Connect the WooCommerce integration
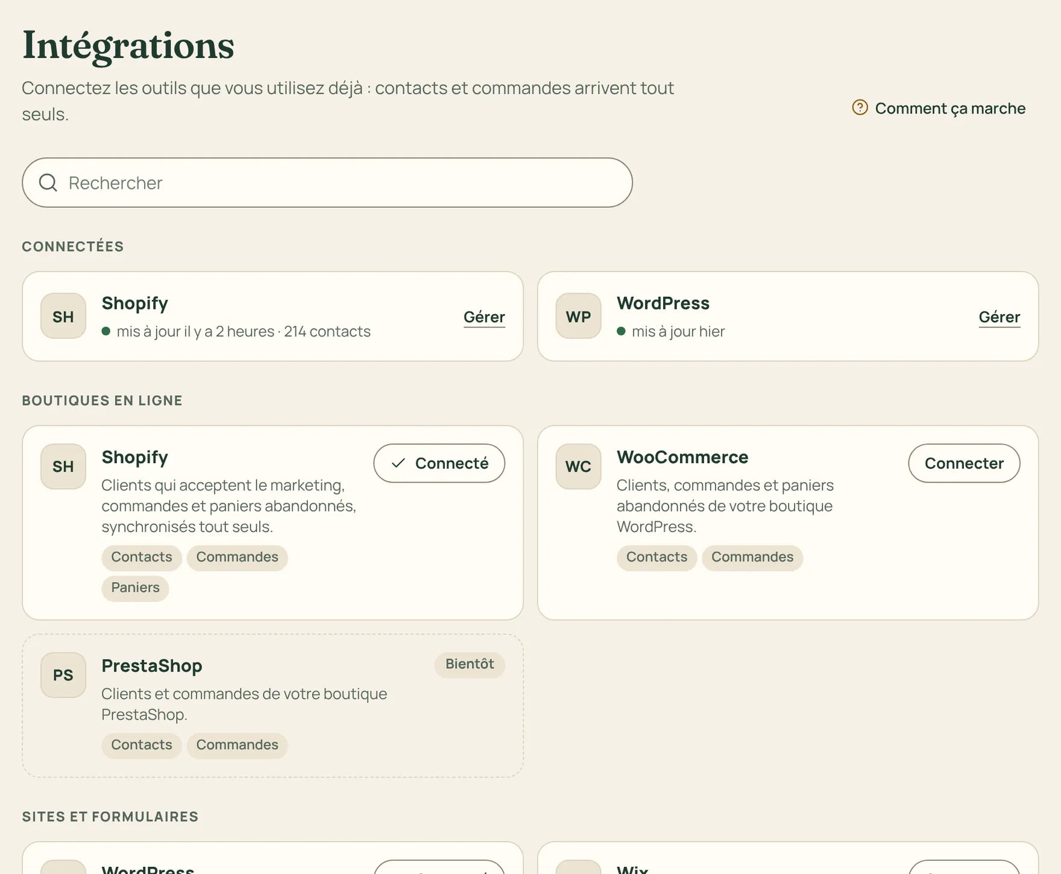Viewport: 1061px width, 874px height. pyautogui.click(x=964, y=463)
